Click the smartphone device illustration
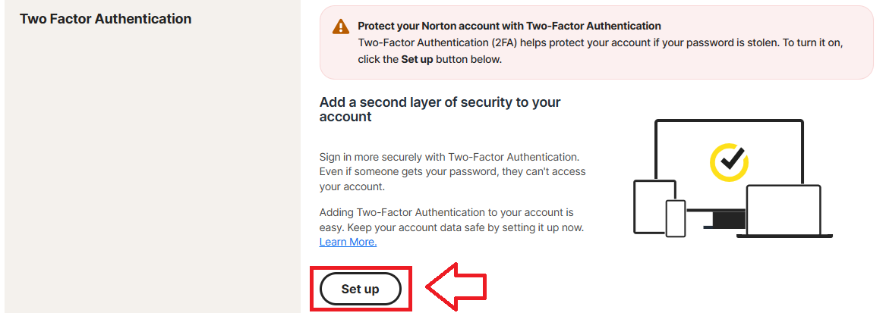 (676, 218)
